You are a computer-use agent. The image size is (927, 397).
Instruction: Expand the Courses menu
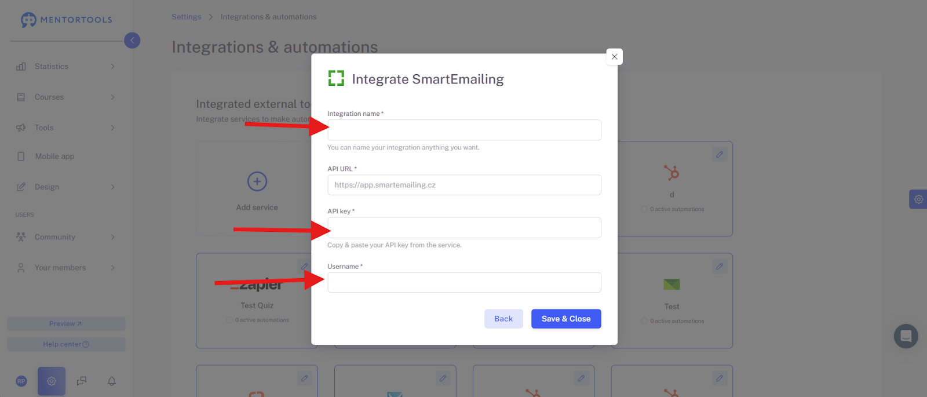65,97
